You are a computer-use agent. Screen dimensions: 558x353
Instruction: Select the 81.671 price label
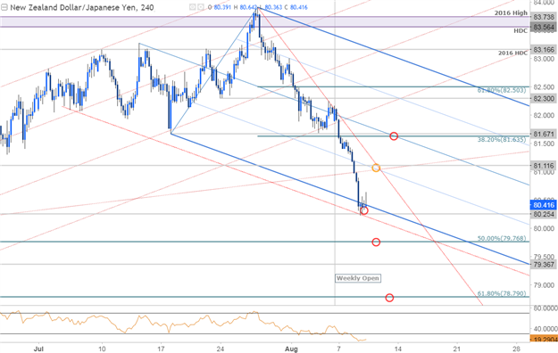click(x=544, y=134)
